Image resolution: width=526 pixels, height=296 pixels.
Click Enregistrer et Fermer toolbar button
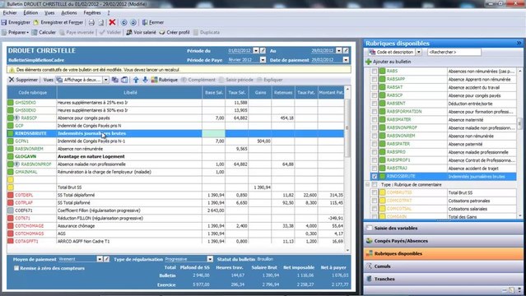tap(58, 22)
